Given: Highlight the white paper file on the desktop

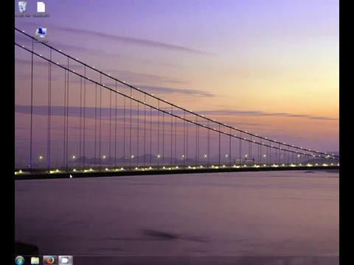Looking at the screenshot, I should click(41, 7).
